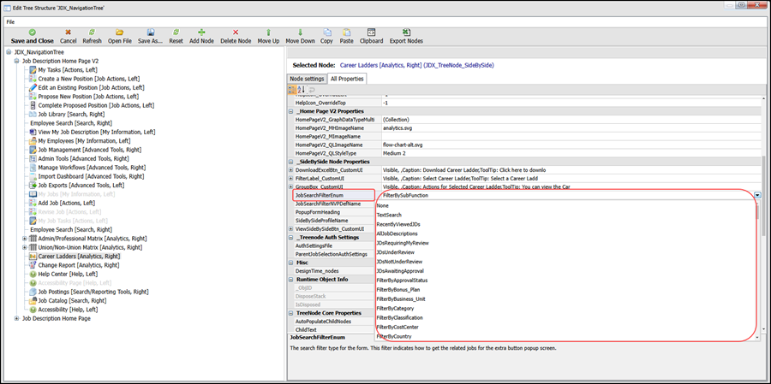This screenshot has height=384, width=771.
Task: Expand the Job Description Home Page node
Action: [17, 318]
